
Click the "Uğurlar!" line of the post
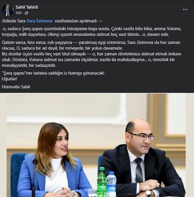pyautogui.click(x=9, y=79)
